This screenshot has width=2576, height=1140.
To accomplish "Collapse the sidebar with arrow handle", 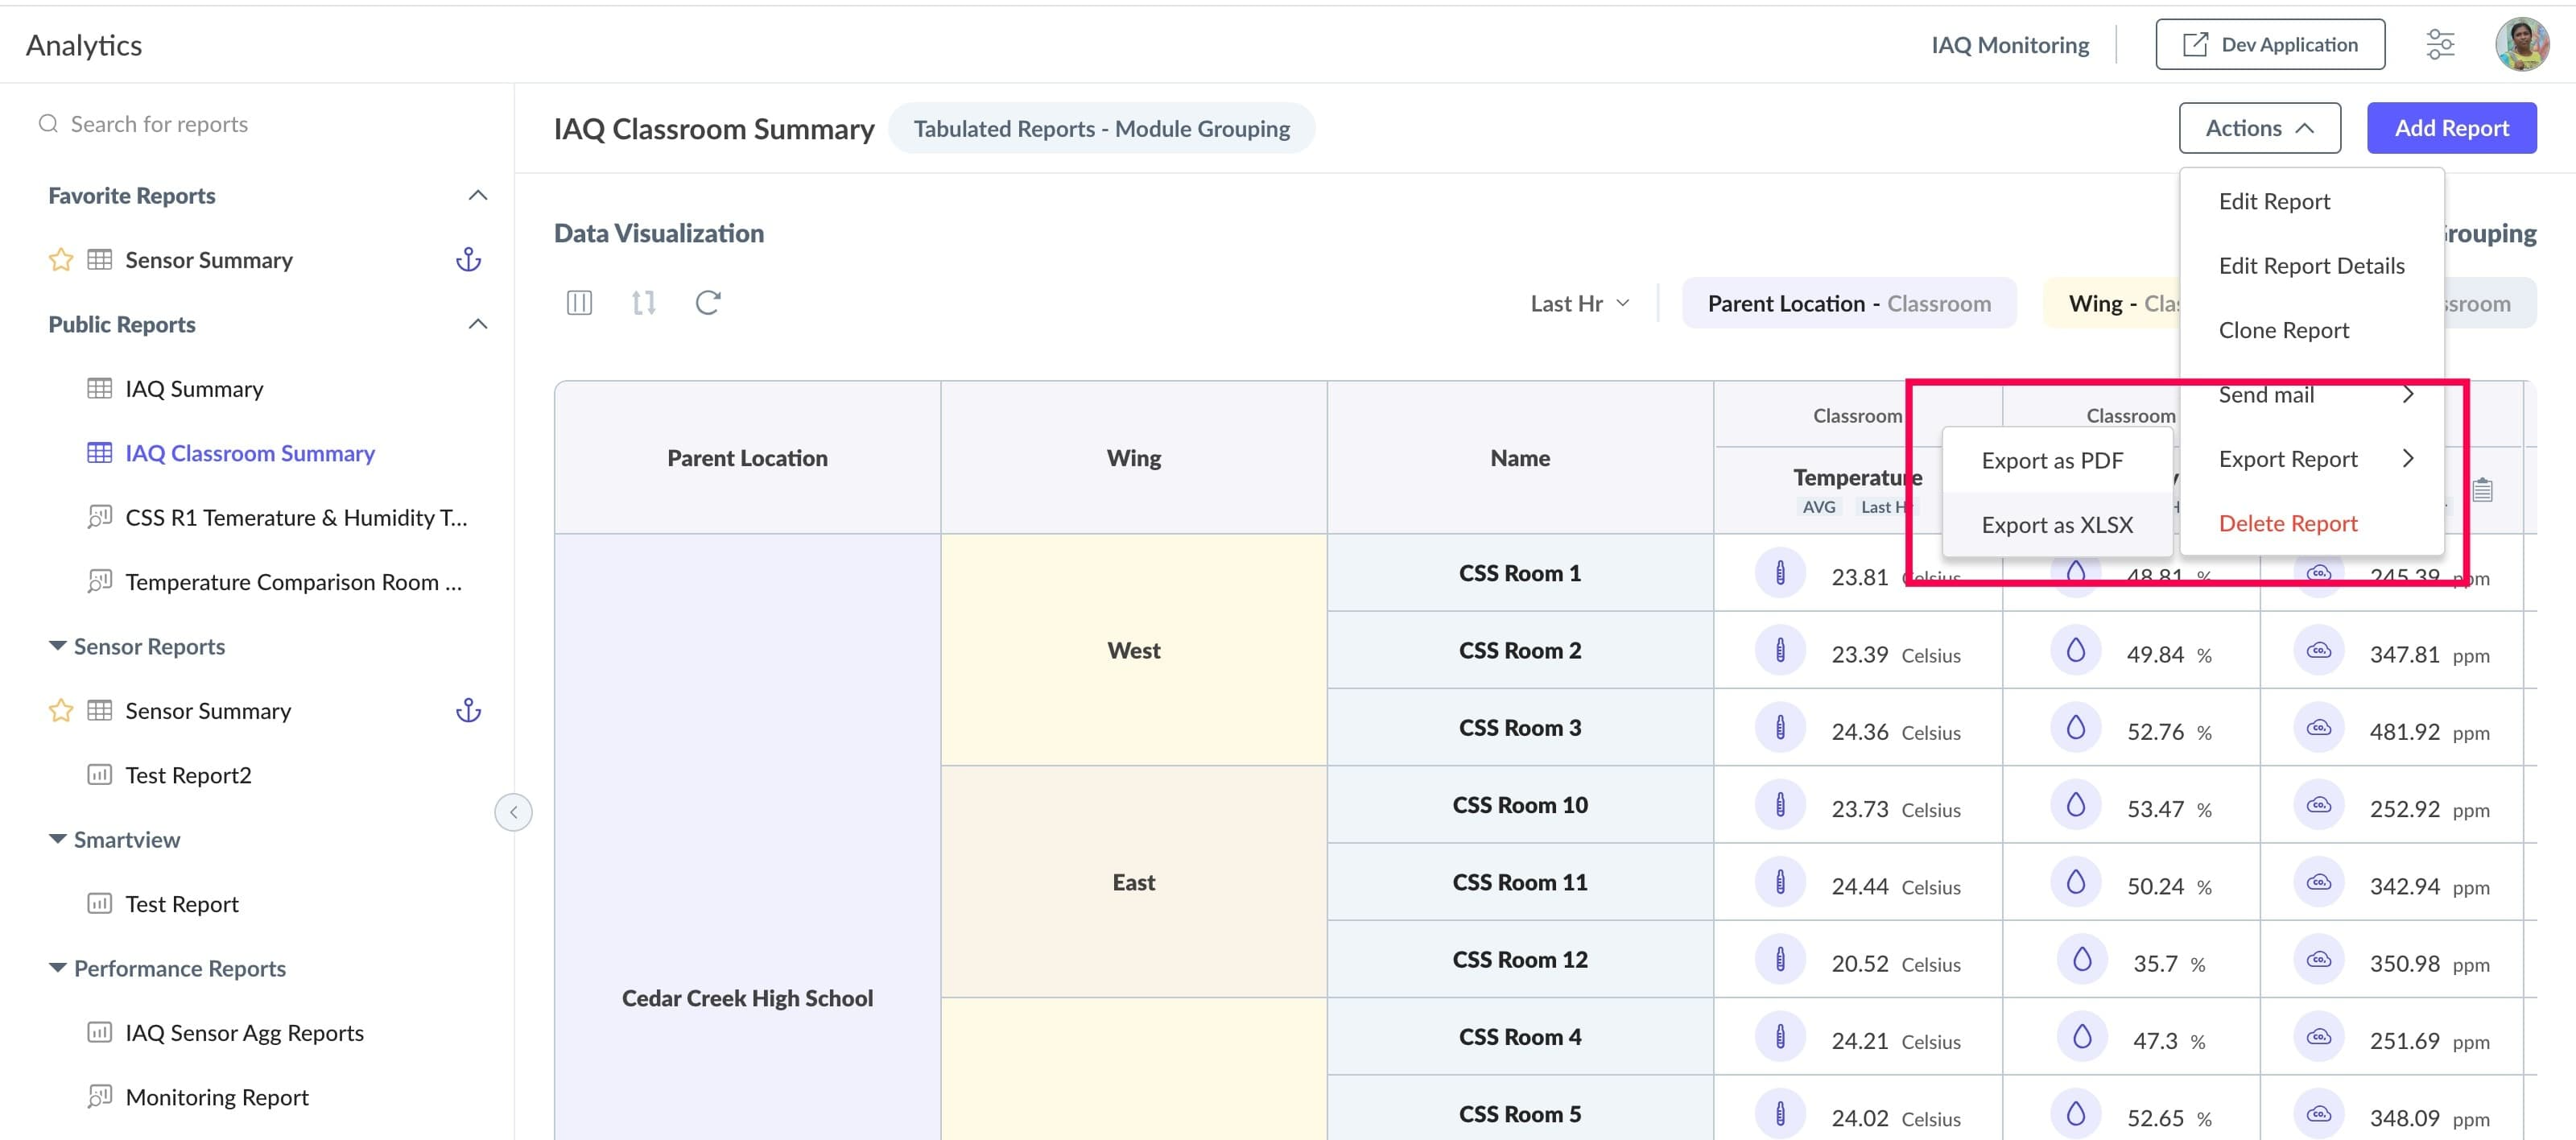I will pos(513,812).
